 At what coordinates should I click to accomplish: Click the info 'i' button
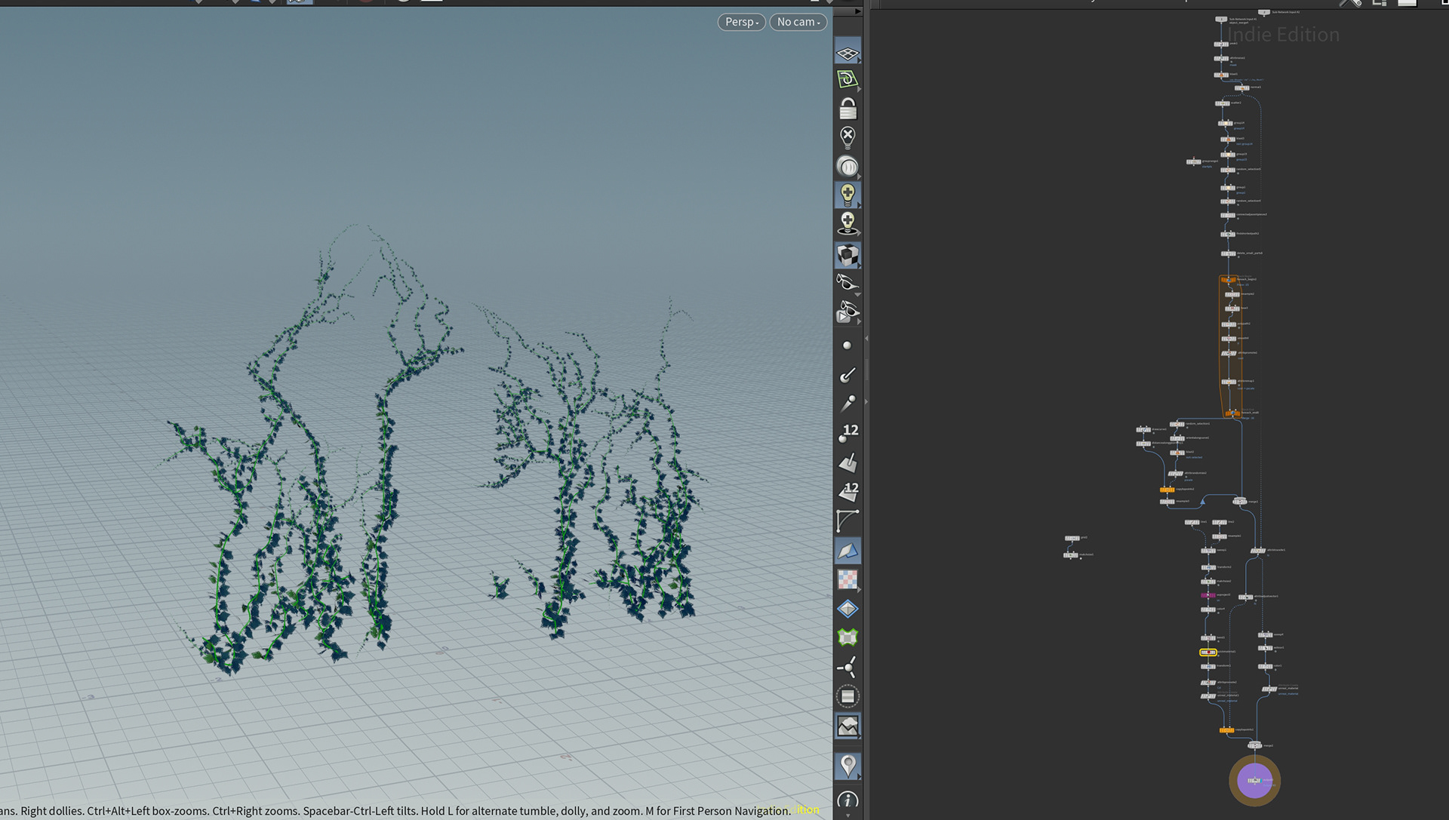pyautogui.click(x=848, y=800)
